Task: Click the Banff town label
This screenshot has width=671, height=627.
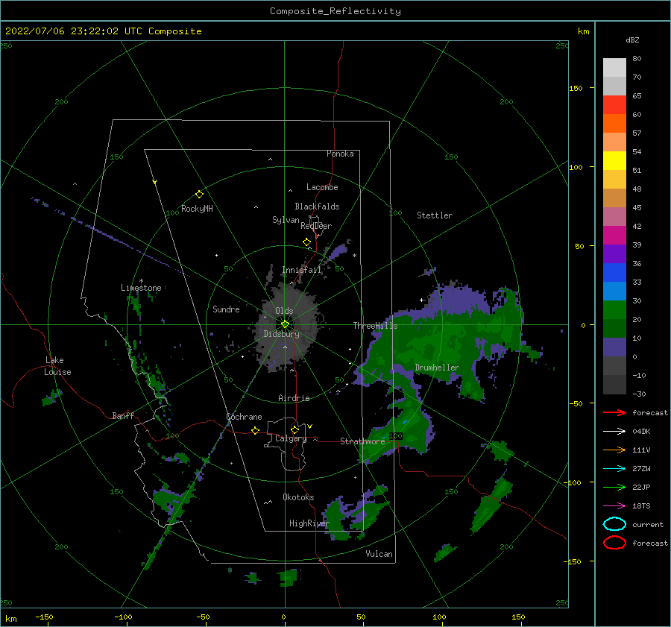Action: 123,416
